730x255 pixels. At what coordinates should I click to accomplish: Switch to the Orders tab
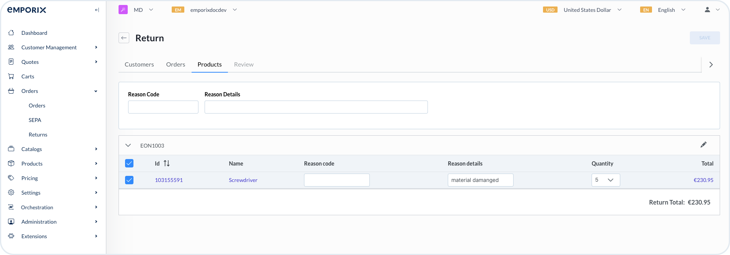coord(176,65)
